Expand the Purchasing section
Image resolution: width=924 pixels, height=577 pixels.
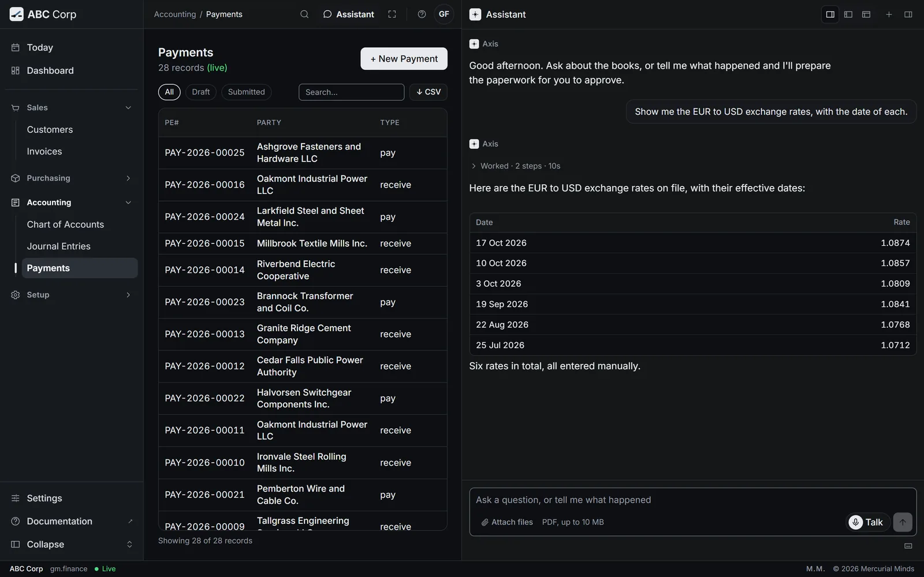click(72, 178)
